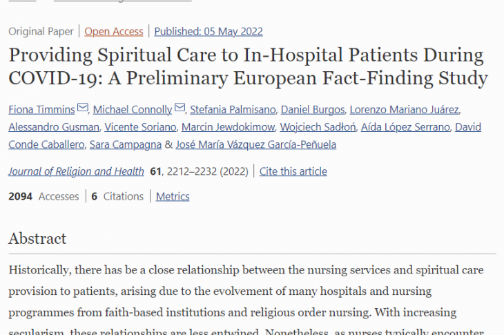Click email icon next to Michael Connolly

coord(180,108)
